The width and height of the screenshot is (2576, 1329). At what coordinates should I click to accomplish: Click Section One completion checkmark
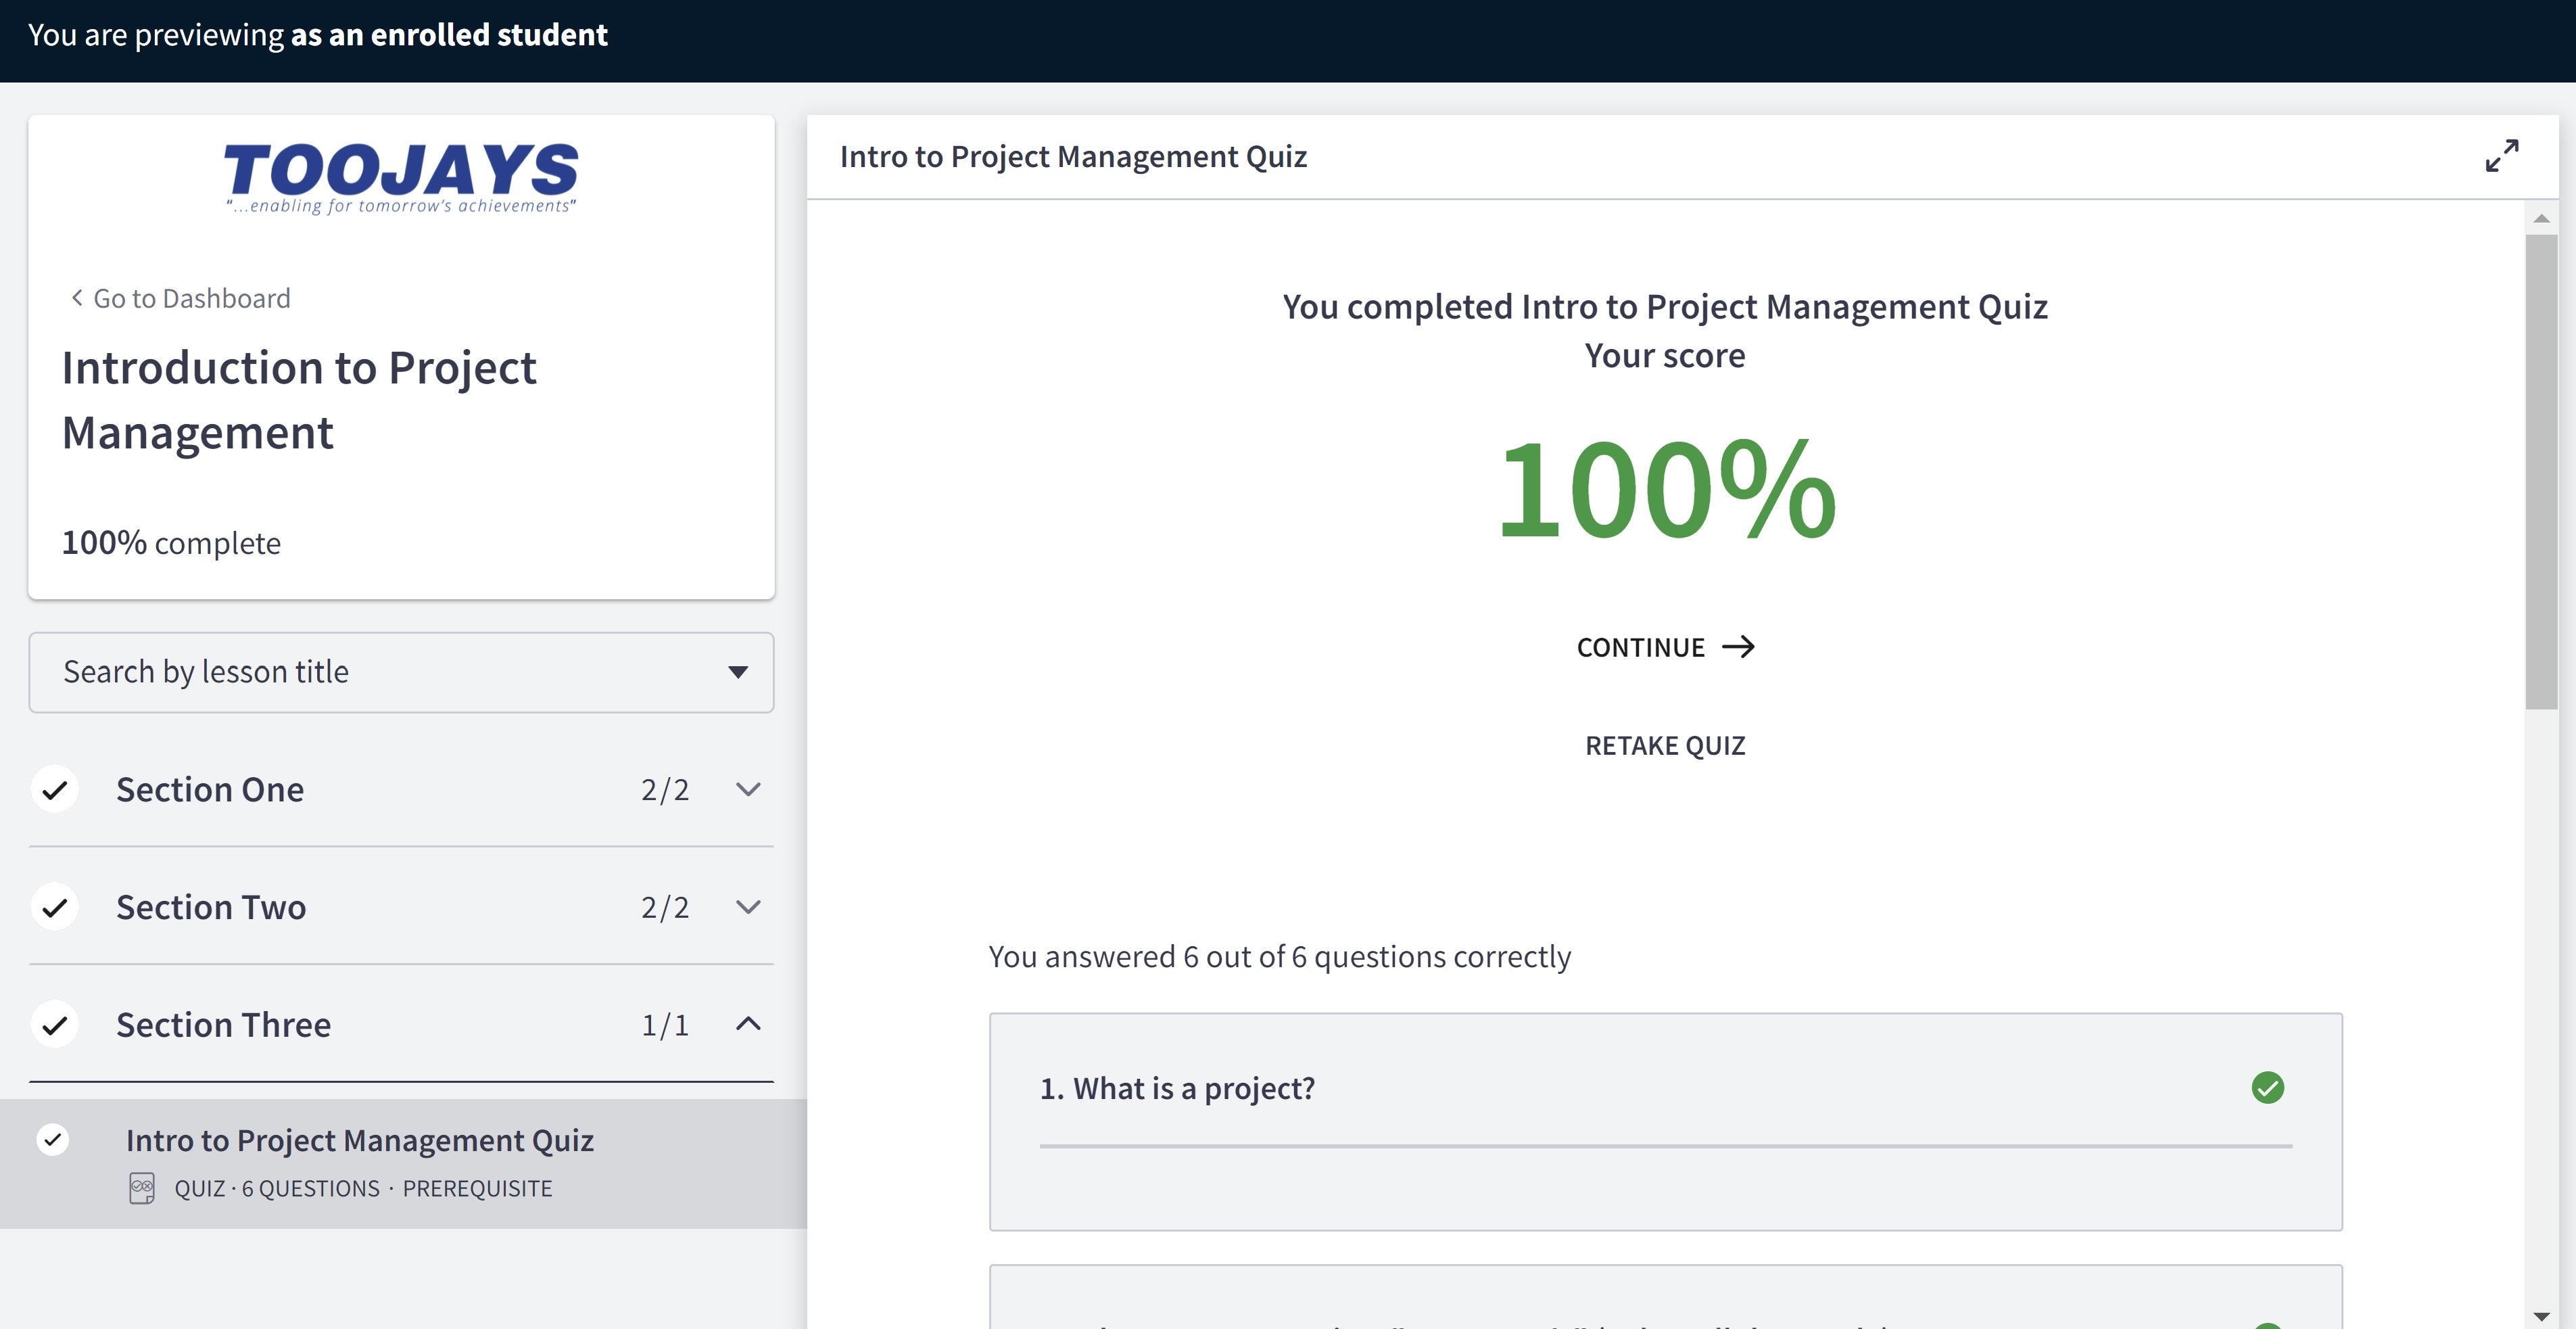(x=55, y=790)
